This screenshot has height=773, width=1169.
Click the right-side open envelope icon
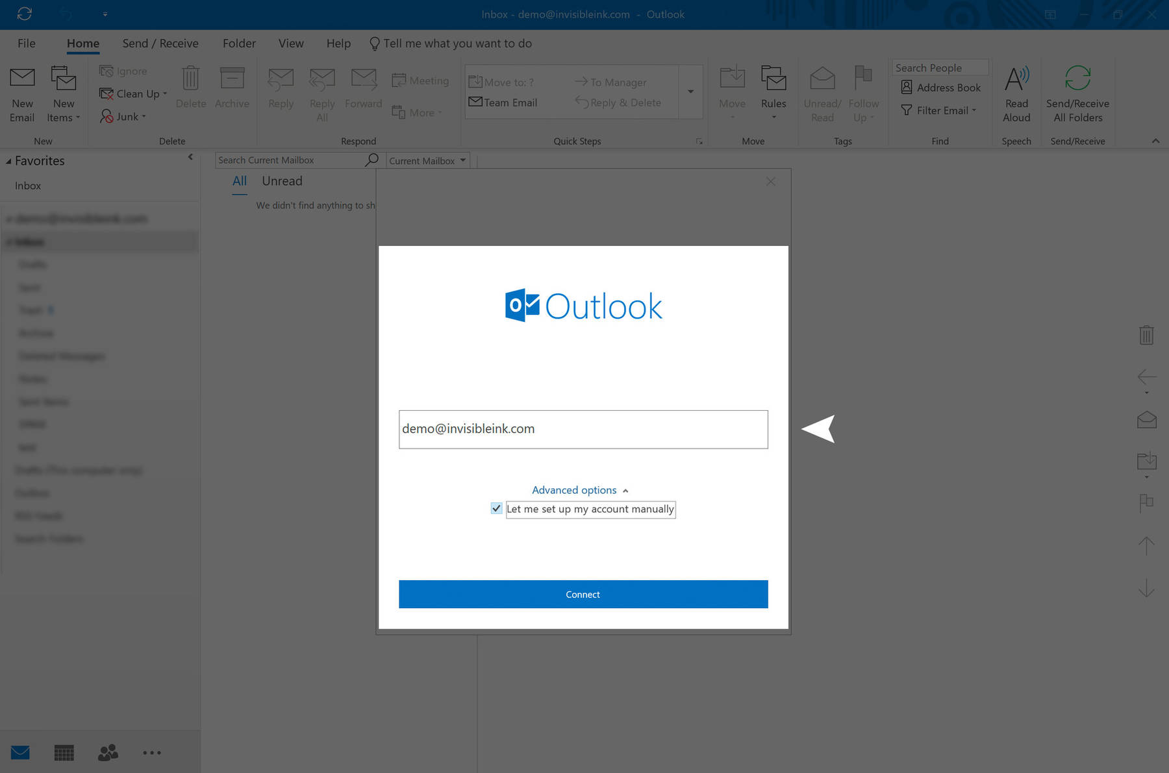(x=1146, y=419)
